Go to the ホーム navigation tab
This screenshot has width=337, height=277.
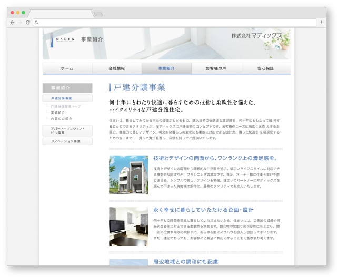click(x=67, y=68)
